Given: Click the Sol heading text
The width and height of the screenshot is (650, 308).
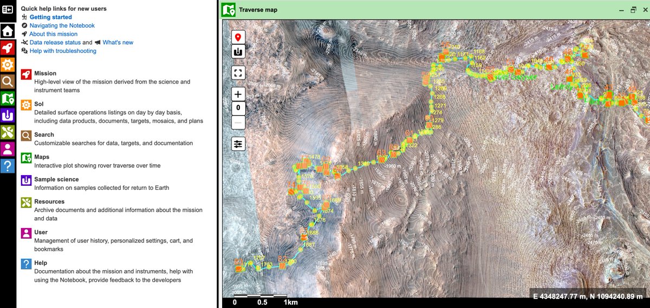Looking at the screenshot, I should point(38,104).
